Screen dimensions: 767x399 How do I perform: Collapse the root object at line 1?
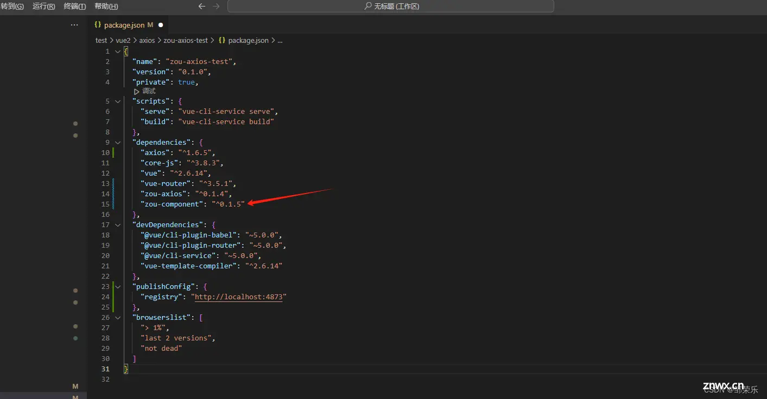pos(117,52)
